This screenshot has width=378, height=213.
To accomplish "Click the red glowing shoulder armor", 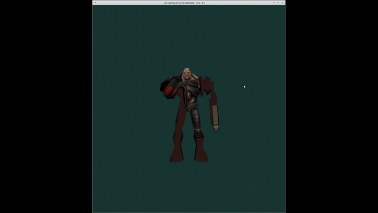I will click(x=170, y=88).
